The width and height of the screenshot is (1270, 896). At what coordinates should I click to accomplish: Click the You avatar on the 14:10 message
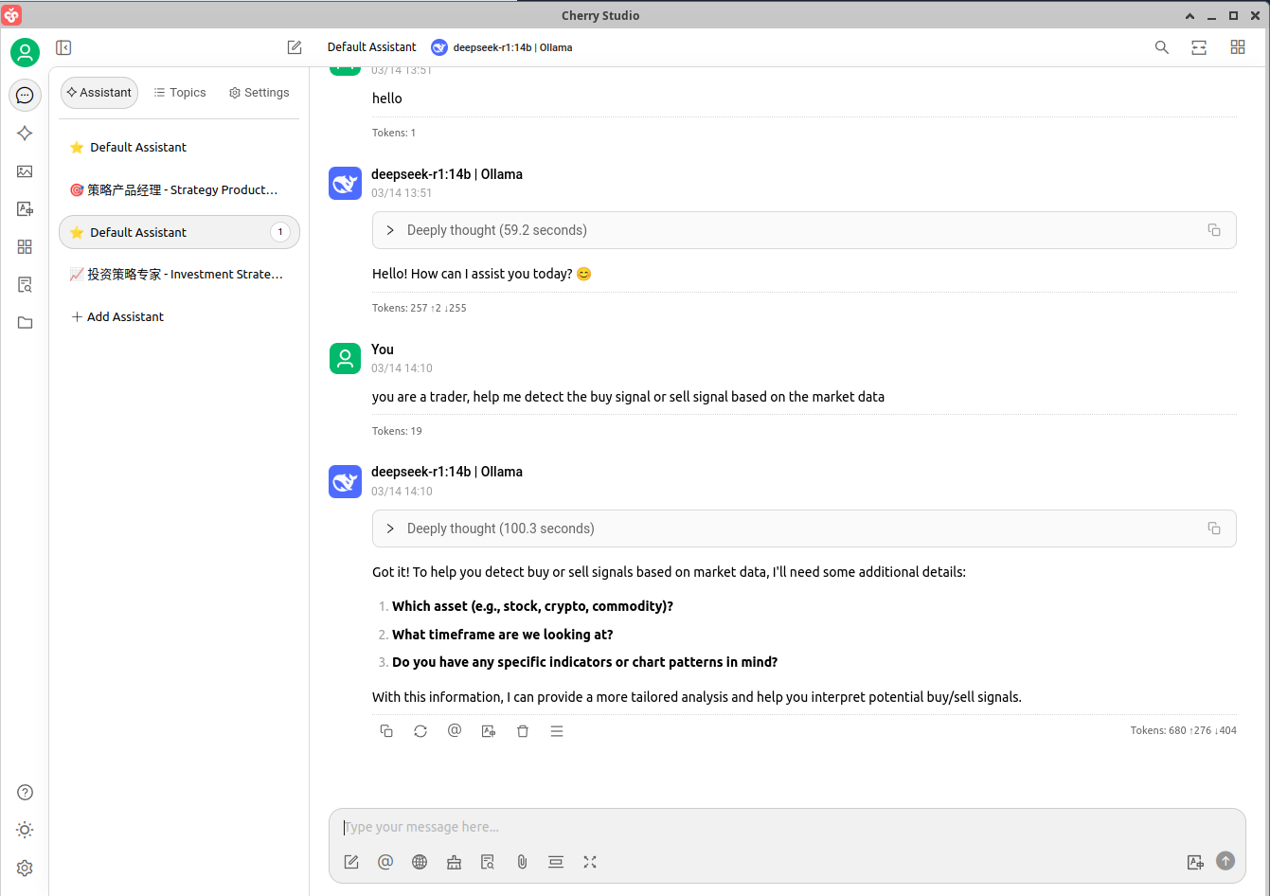345,358
